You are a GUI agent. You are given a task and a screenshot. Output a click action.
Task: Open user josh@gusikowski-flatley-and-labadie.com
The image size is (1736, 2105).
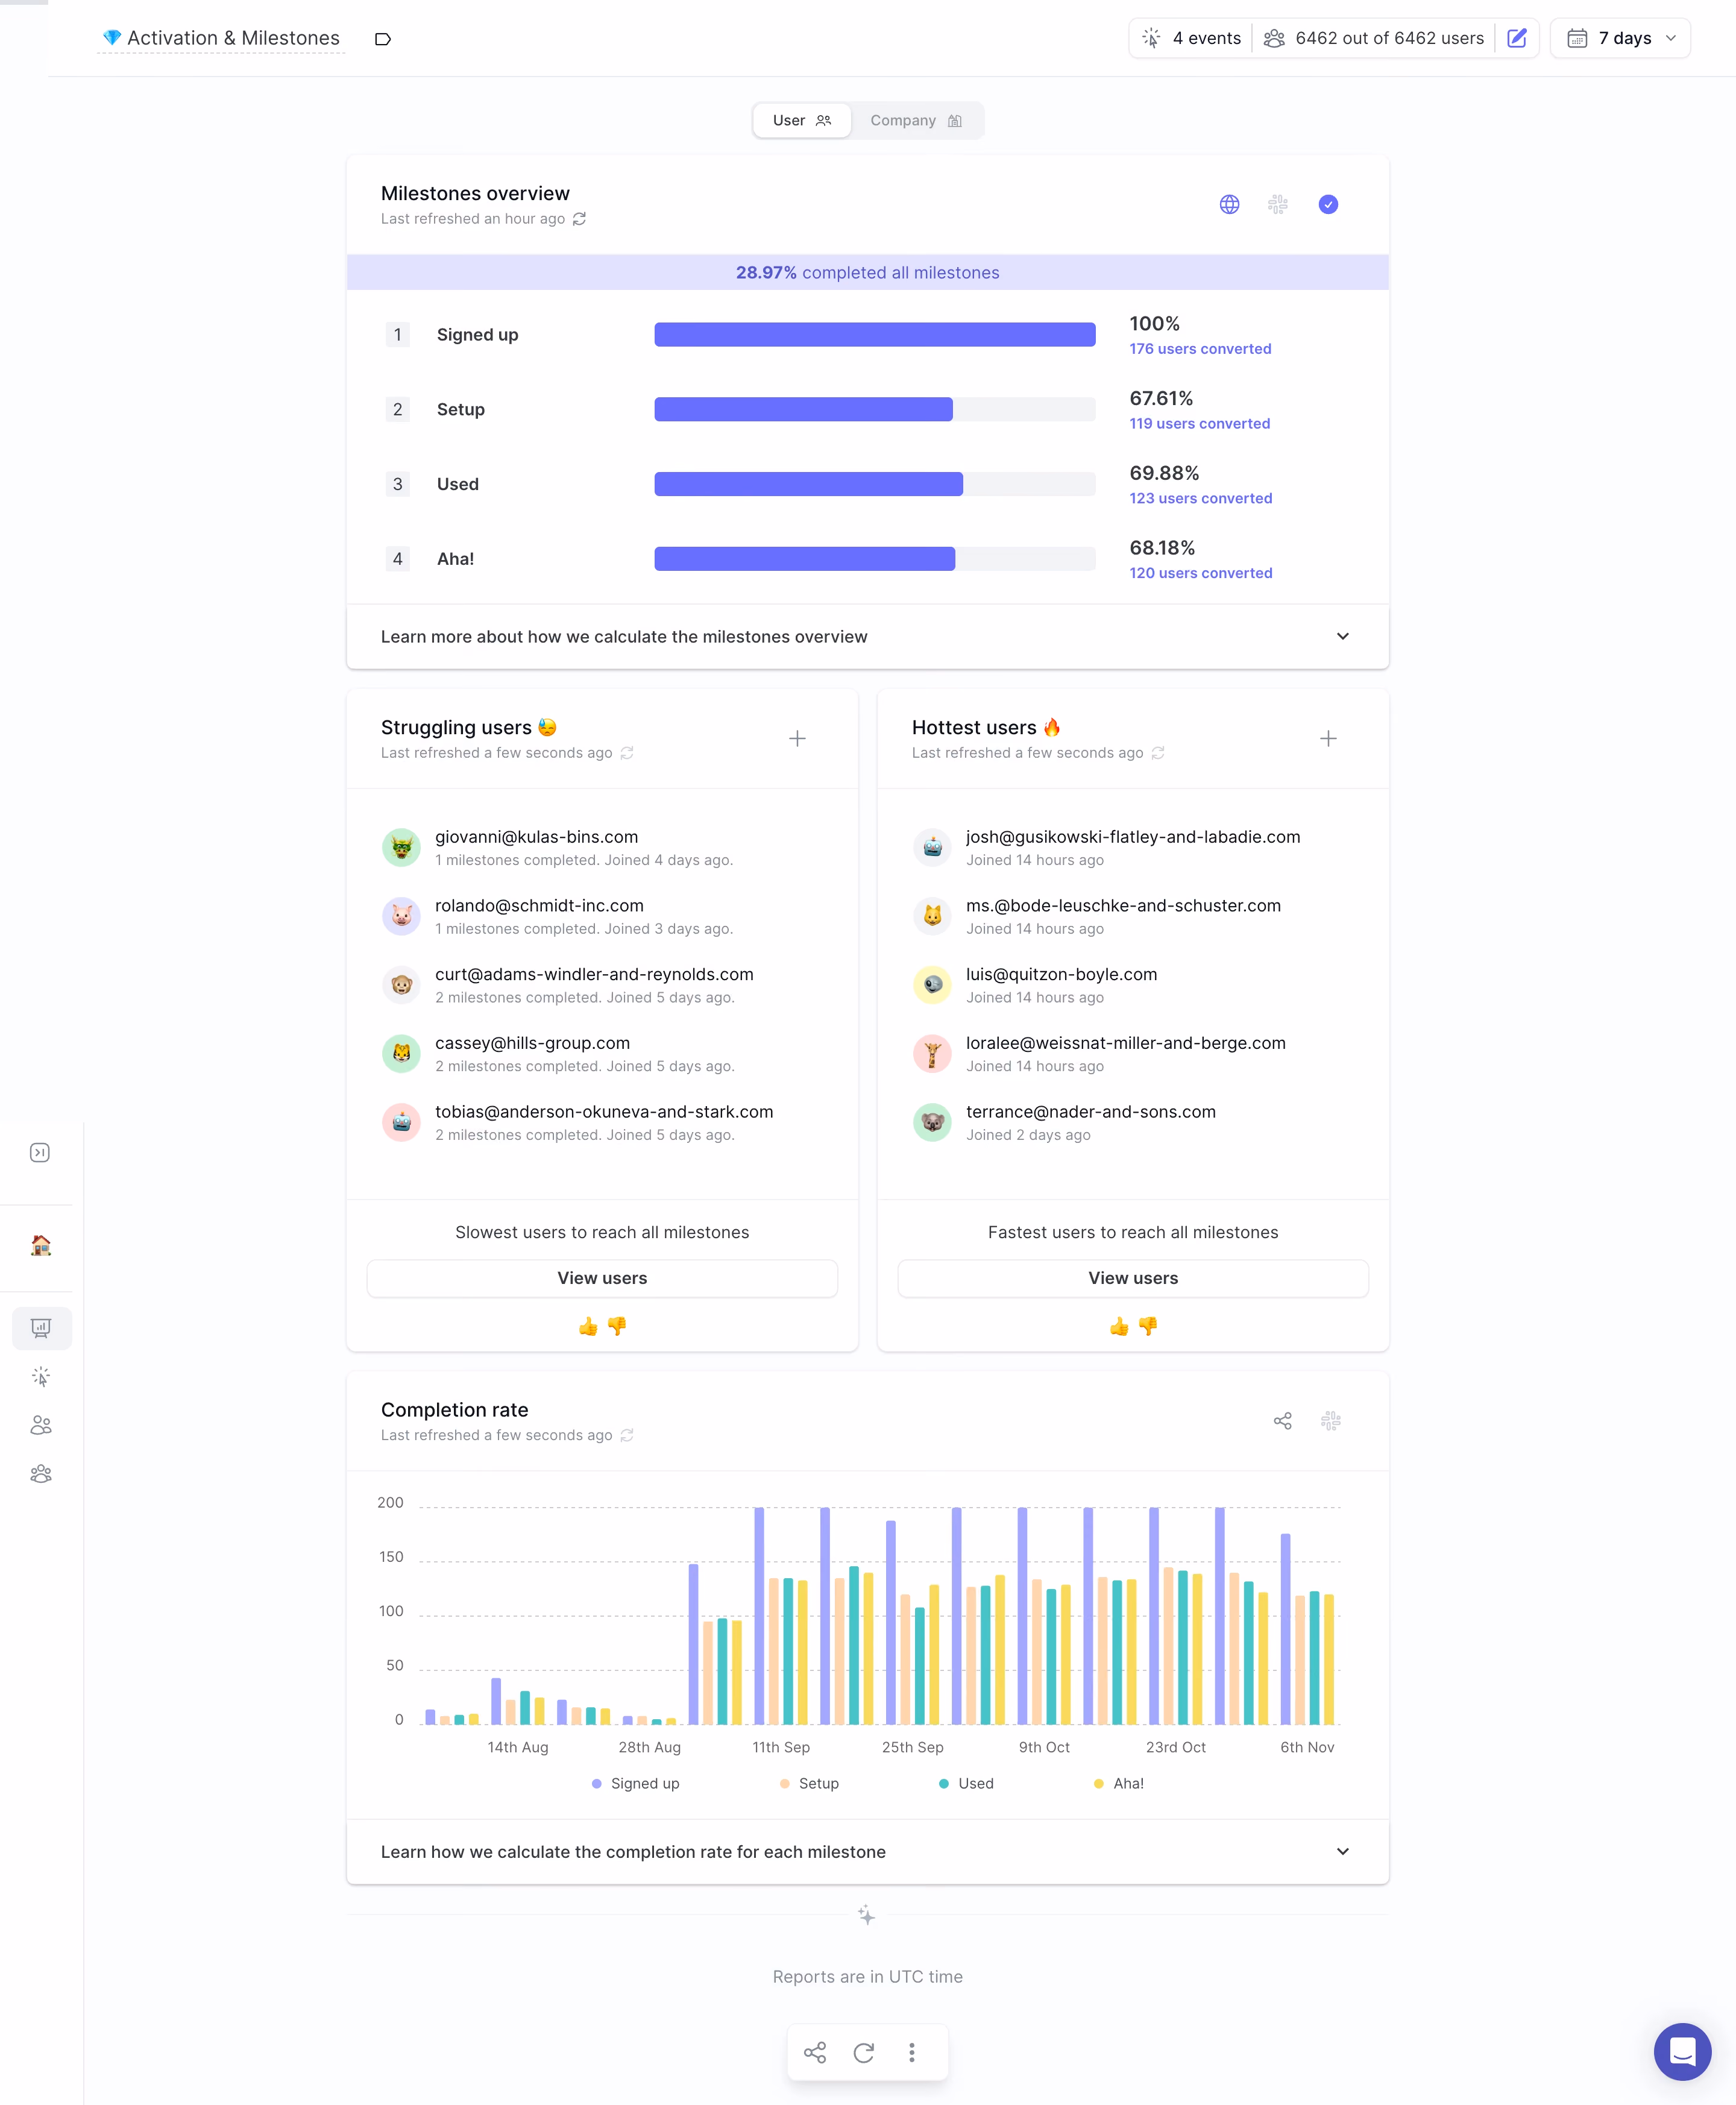click(1132, 837)
